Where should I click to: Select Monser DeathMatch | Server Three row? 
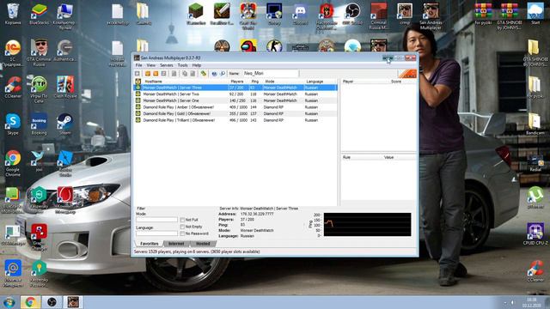[235, 88]
